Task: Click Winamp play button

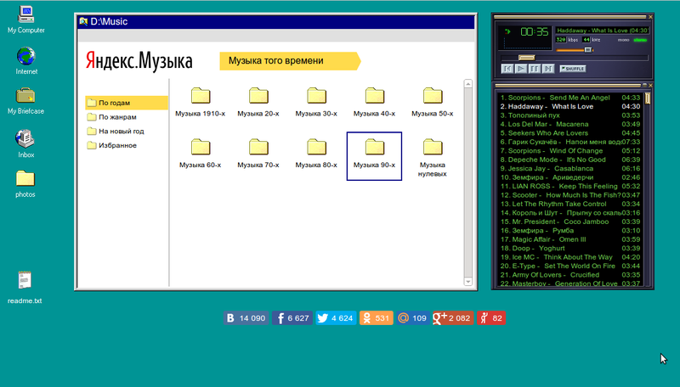Action: point(521,69)
